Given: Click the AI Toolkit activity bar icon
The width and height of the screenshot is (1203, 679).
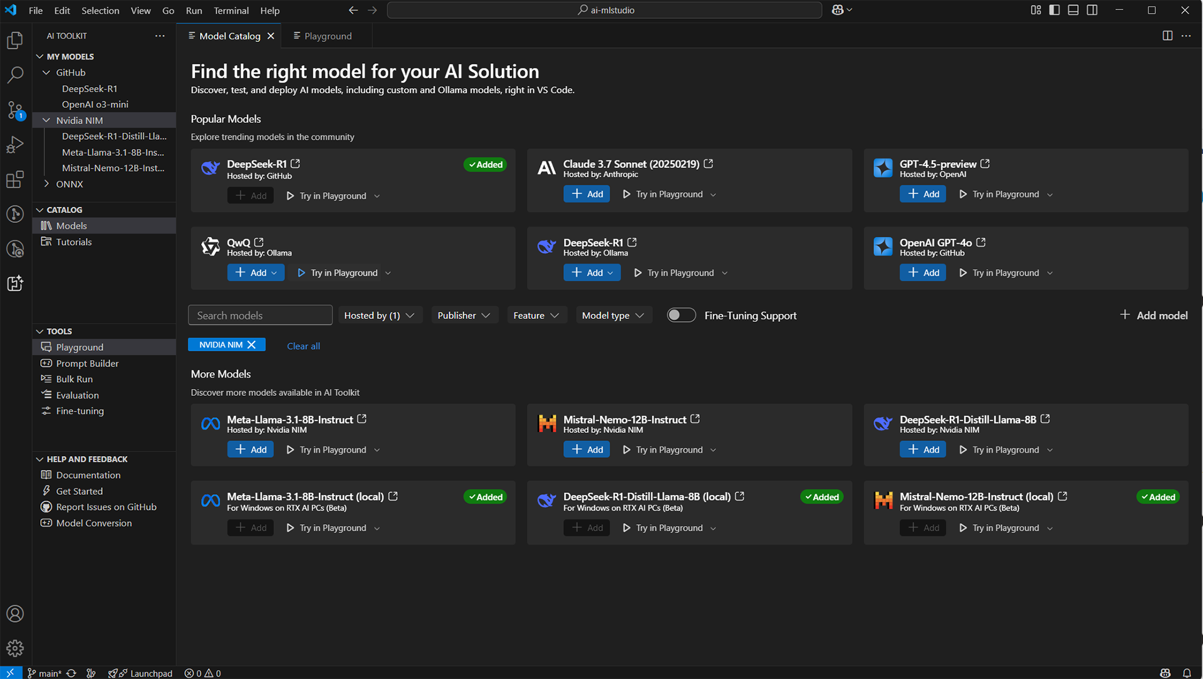Looking at the screenshot, I should (x=15, y=283).
